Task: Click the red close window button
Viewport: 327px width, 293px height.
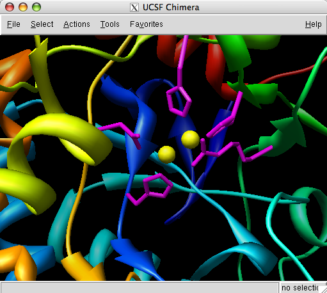Action: [10, 7]
